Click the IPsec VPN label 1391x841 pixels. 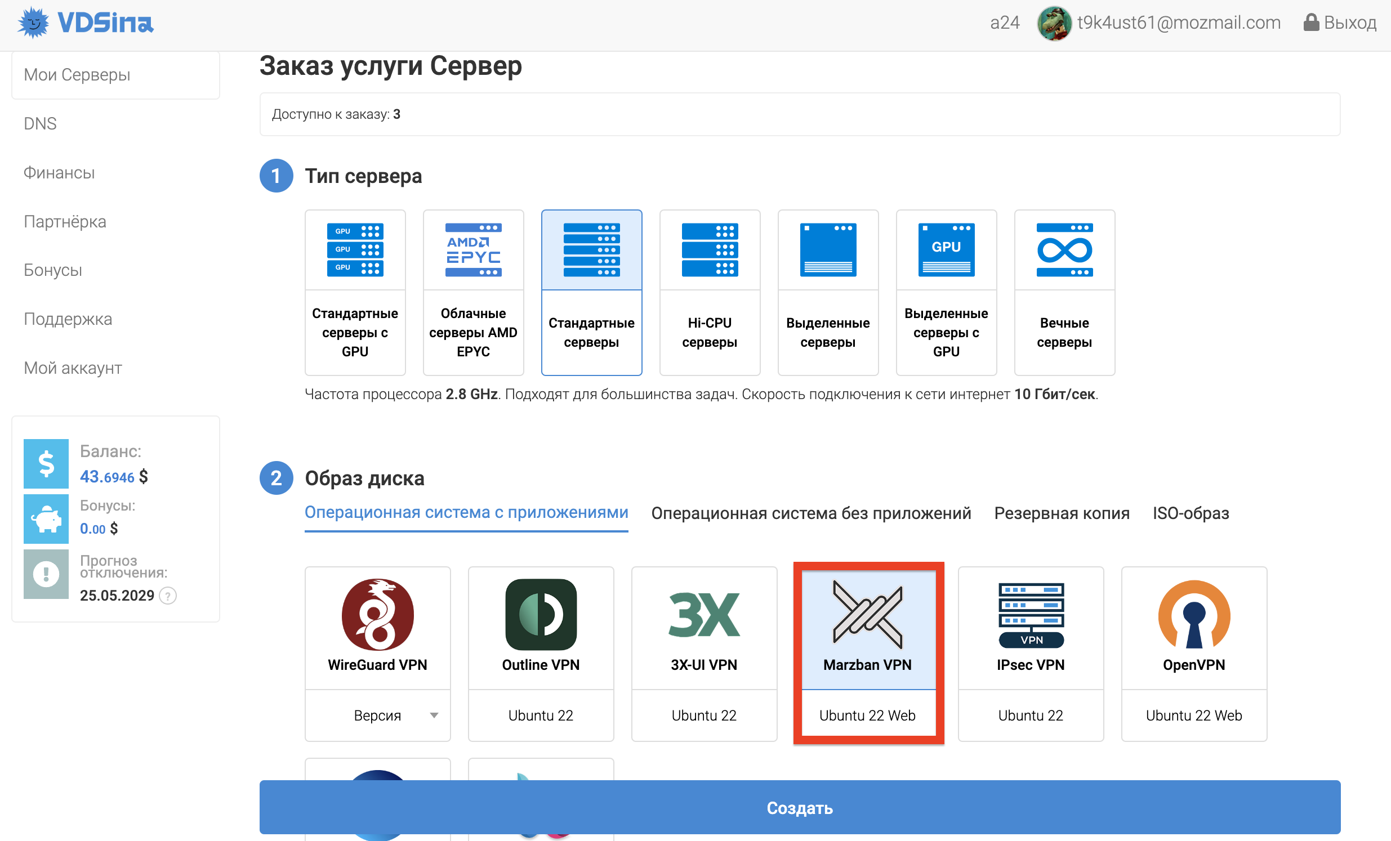tap(1031, 665)
